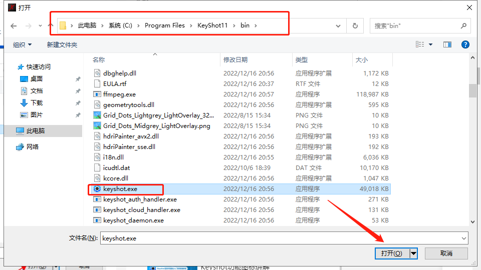Go up one folder level

51,25
